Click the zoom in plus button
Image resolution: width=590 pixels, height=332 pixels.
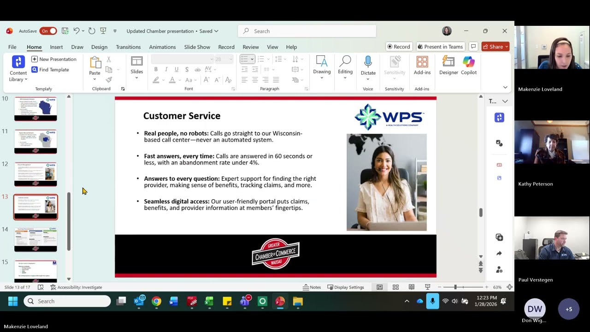pyautogui.click(x=486, y=287)
